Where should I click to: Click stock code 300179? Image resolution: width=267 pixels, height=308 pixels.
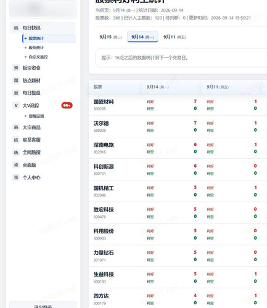click(100, 303)
